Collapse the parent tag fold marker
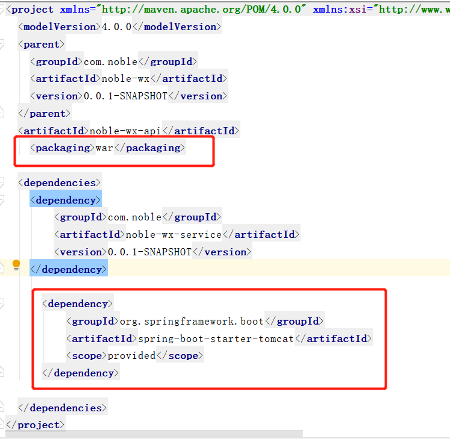 (x=1, y=44)
